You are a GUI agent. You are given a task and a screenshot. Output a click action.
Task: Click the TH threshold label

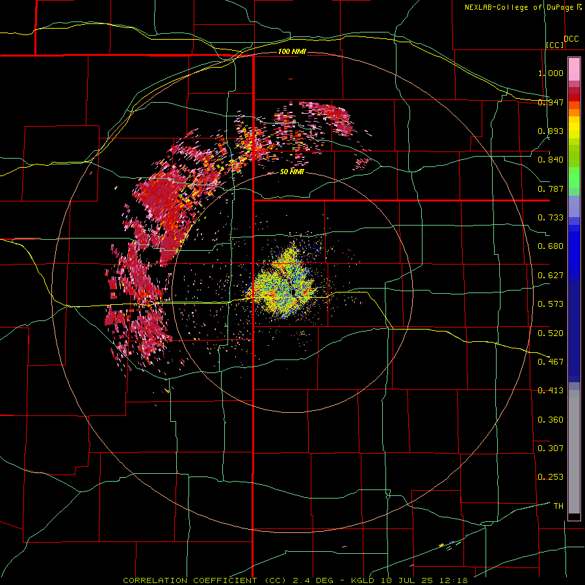[x=558, y=506]
